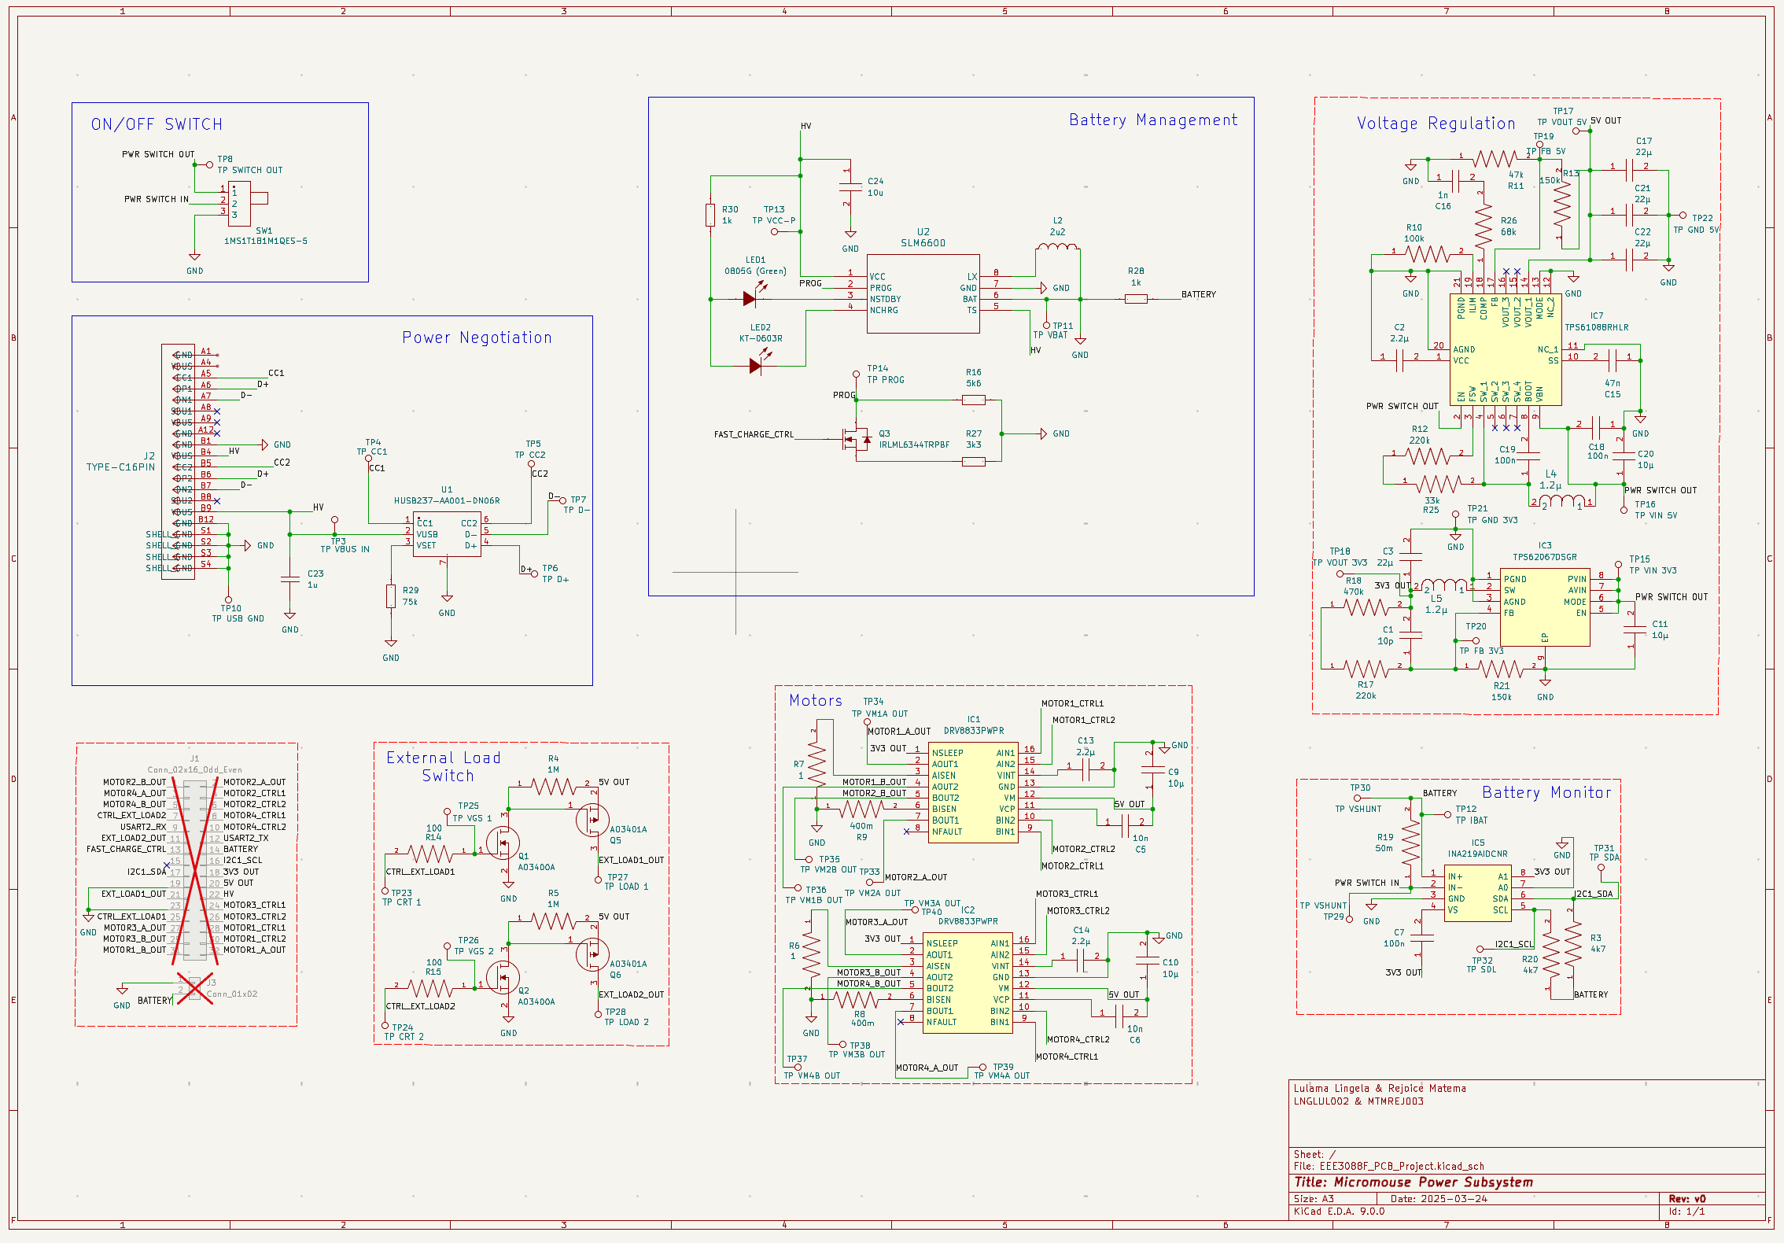Select the IC2 DRV8833PWPR motor driver symbol
The width and height of the screenshot is (1784, 1243).
[968, 983]
